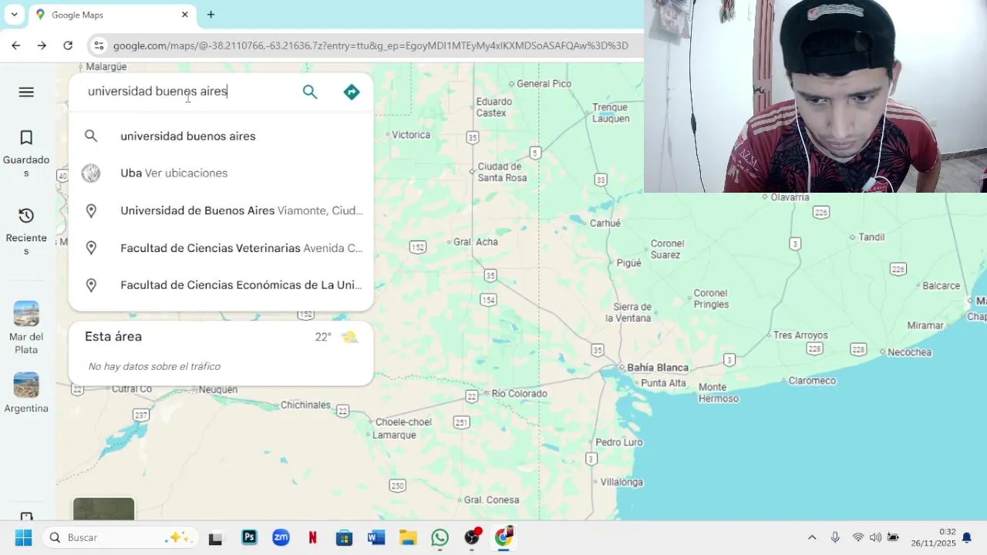
Task: Click Bahía Blanca city label on map
Action: (x=658, y=368)
